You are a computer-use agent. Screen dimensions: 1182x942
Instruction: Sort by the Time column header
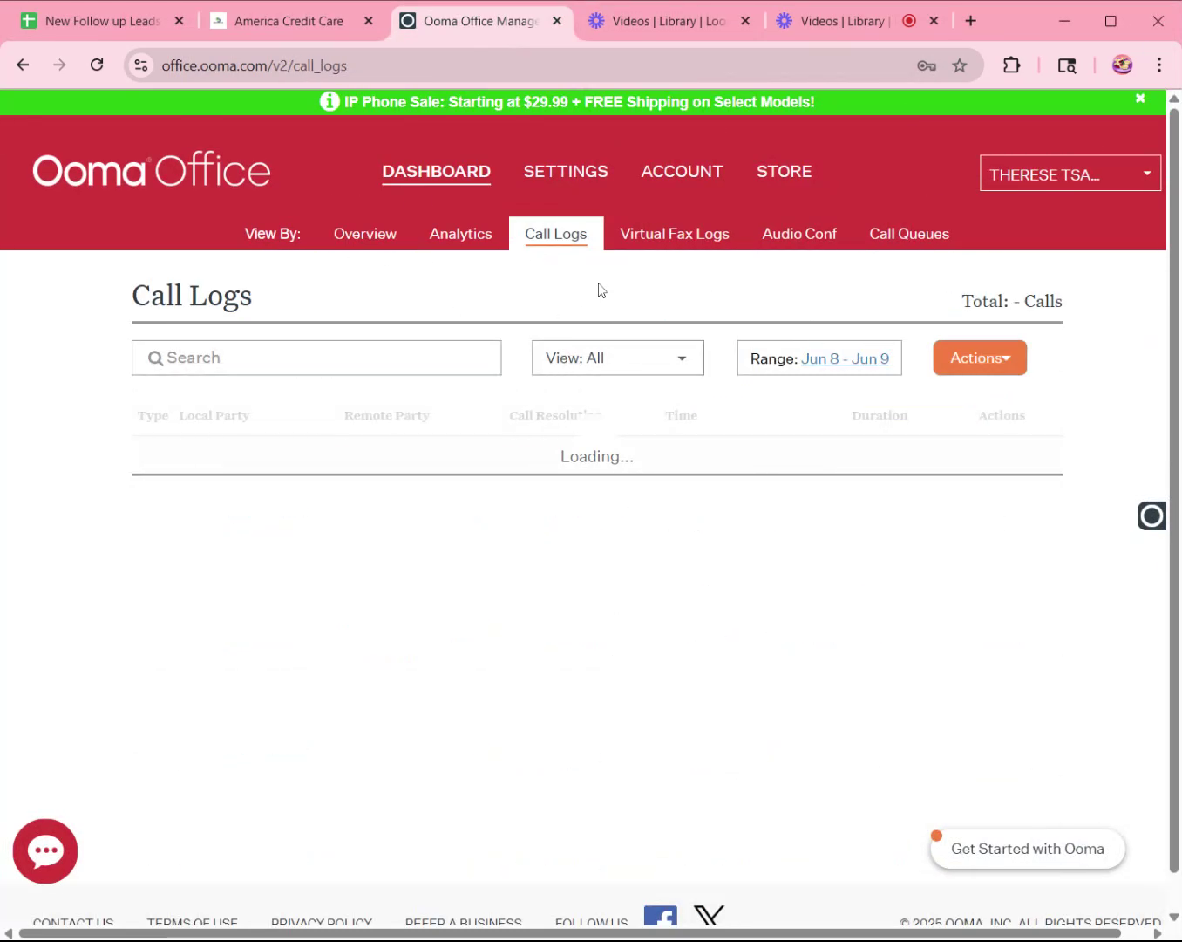(681, 416)
